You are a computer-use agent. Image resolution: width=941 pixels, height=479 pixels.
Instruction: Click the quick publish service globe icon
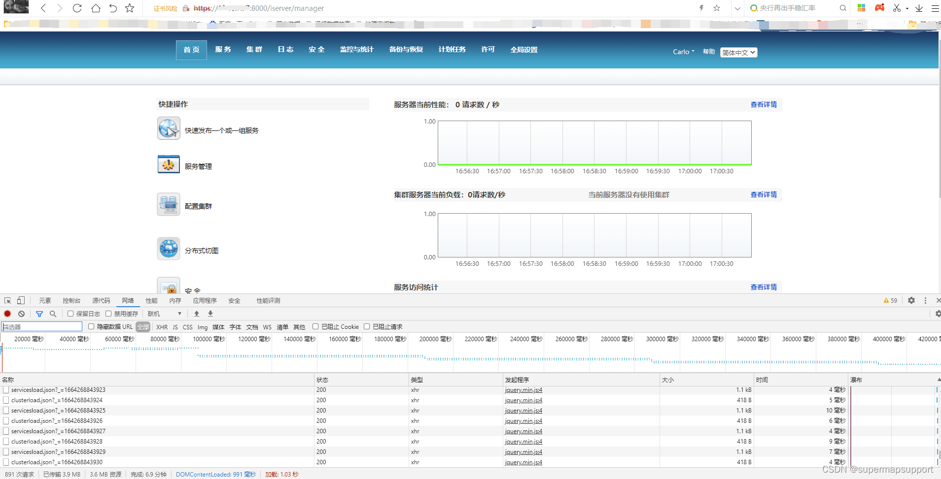169,128
